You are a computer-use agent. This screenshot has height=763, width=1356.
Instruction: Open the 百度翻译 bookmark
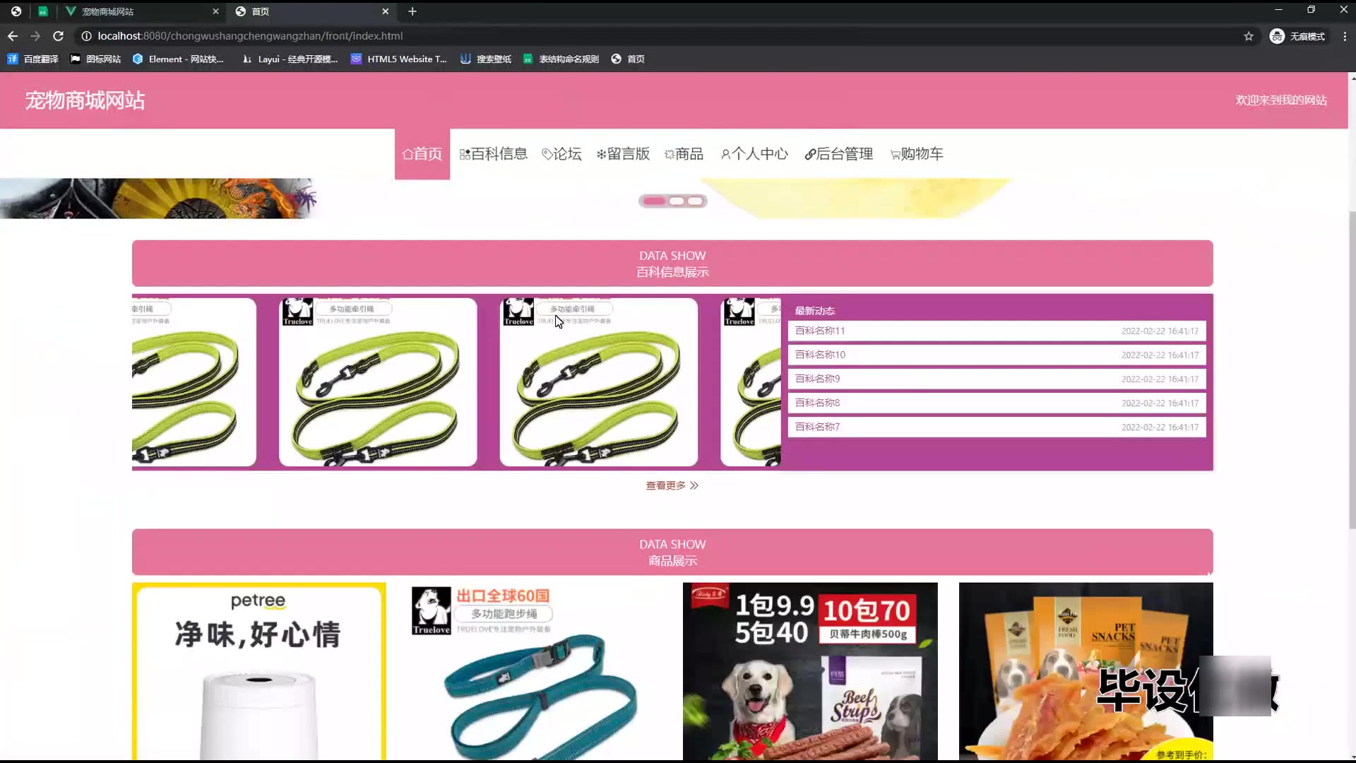click(33, 59)
